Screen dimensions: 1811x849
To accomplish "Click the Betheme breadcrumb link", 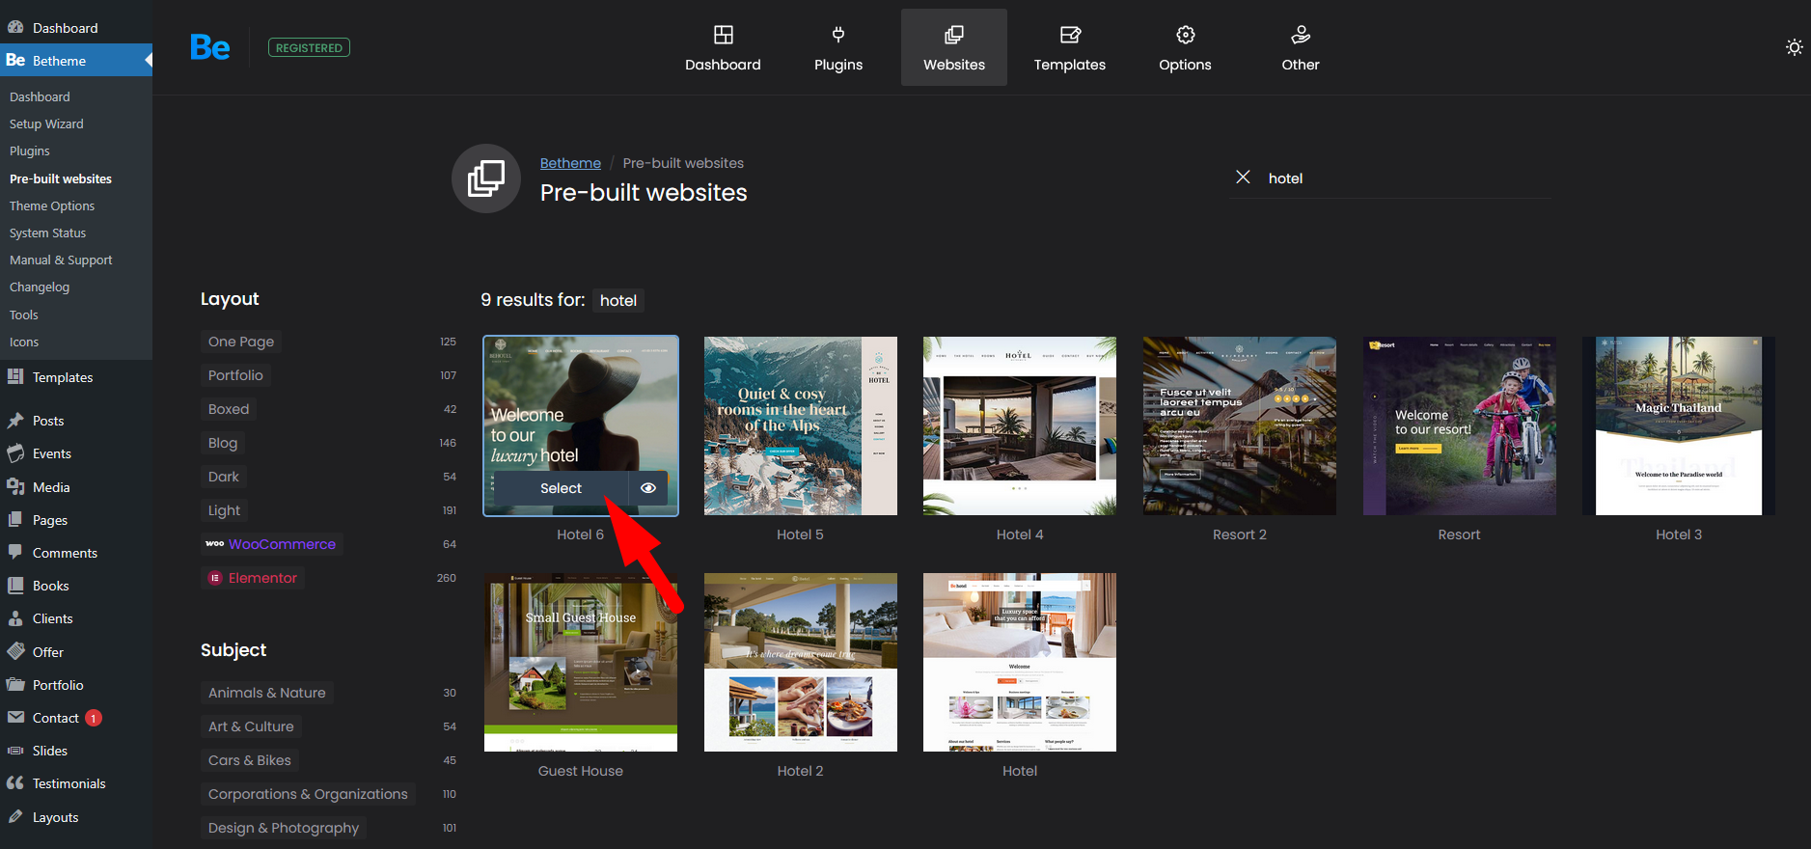I will click(570, 163).
